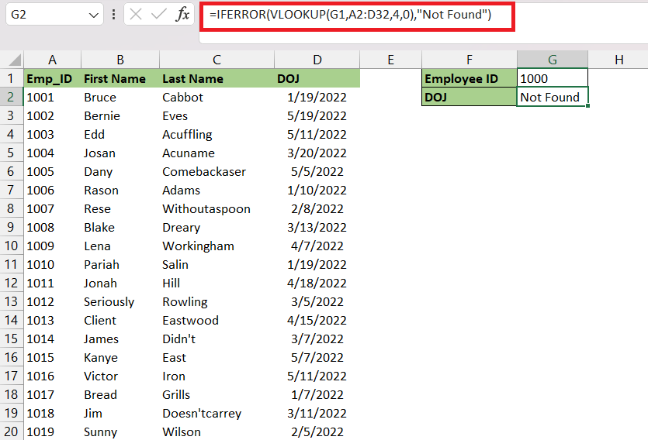Viewport: 648px width, 440px height.
Task: Click into the Name Box showing G2
Action: pyautogui.click(x=47, y=15)
